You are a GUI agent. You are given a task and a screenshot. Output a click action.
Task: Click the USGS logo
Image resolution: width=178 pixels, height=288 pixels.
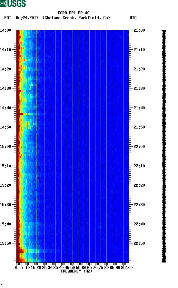pos(13,4)
